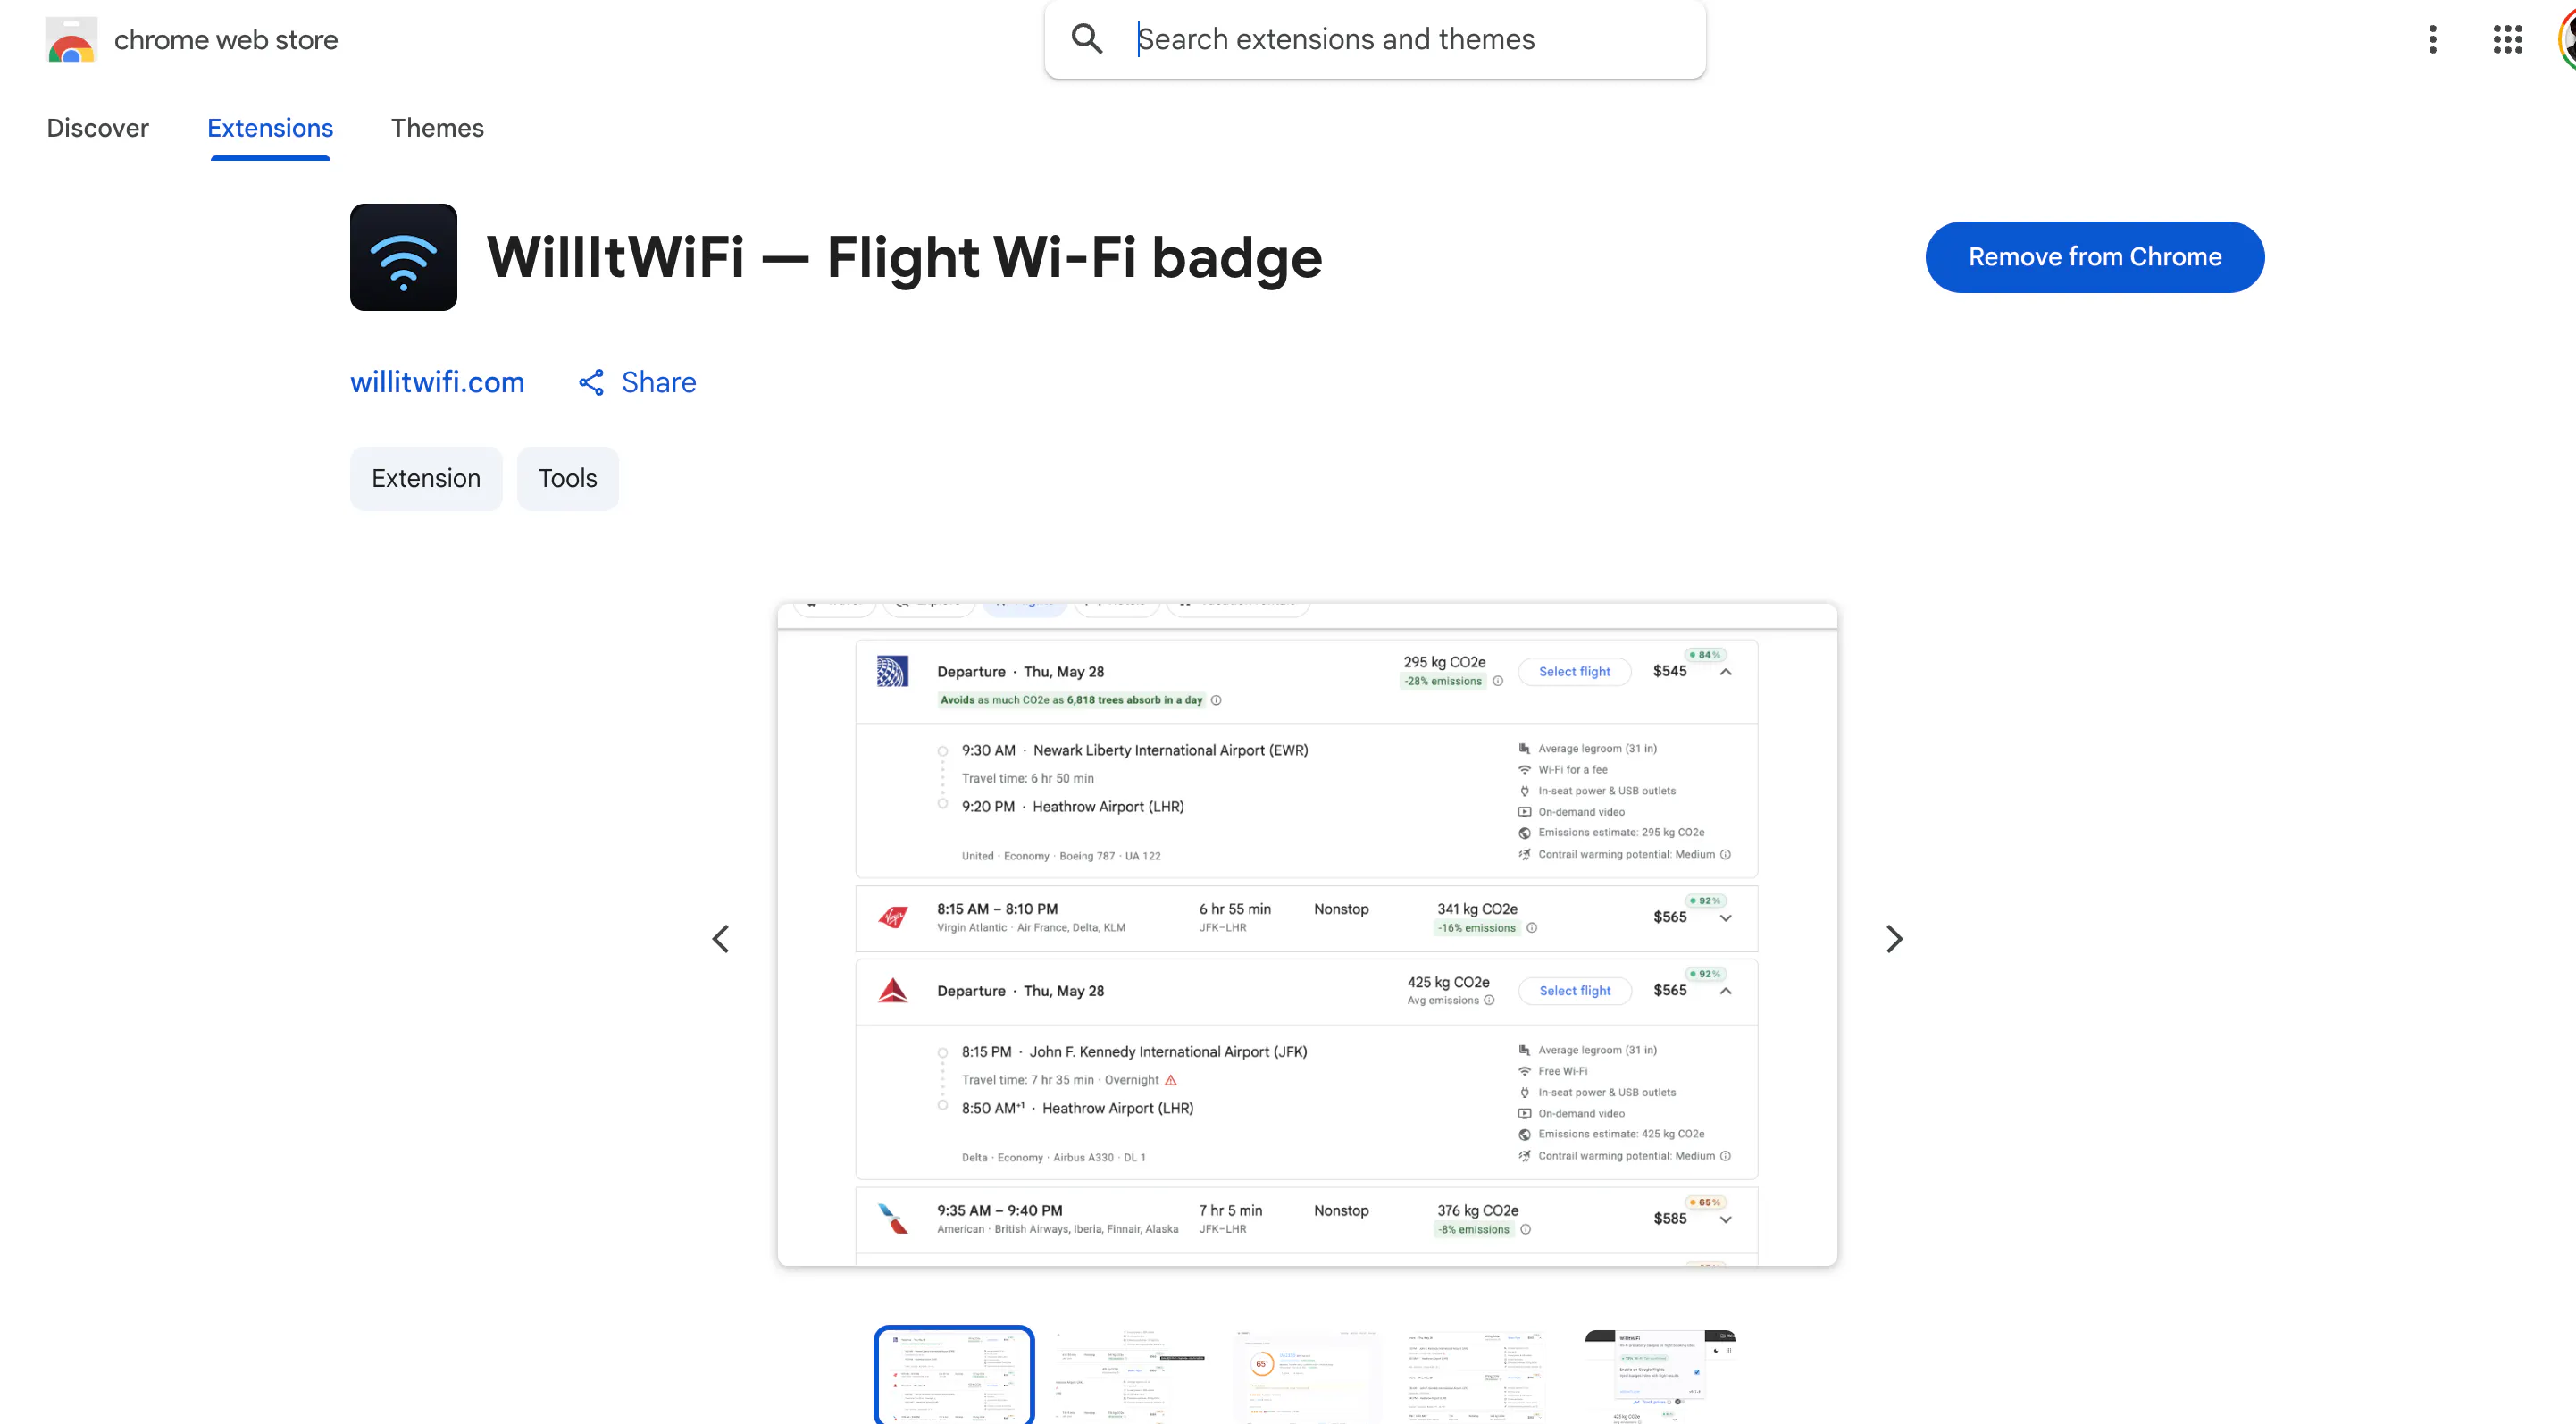The width and height of the screenshot is (2576, 1424).
Task: Show the next screenshot with right arrow
Action: 1893,938
